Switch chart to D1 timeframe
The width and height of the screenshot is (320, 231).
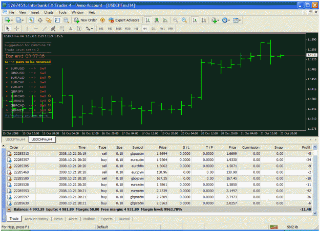point(154,29)
